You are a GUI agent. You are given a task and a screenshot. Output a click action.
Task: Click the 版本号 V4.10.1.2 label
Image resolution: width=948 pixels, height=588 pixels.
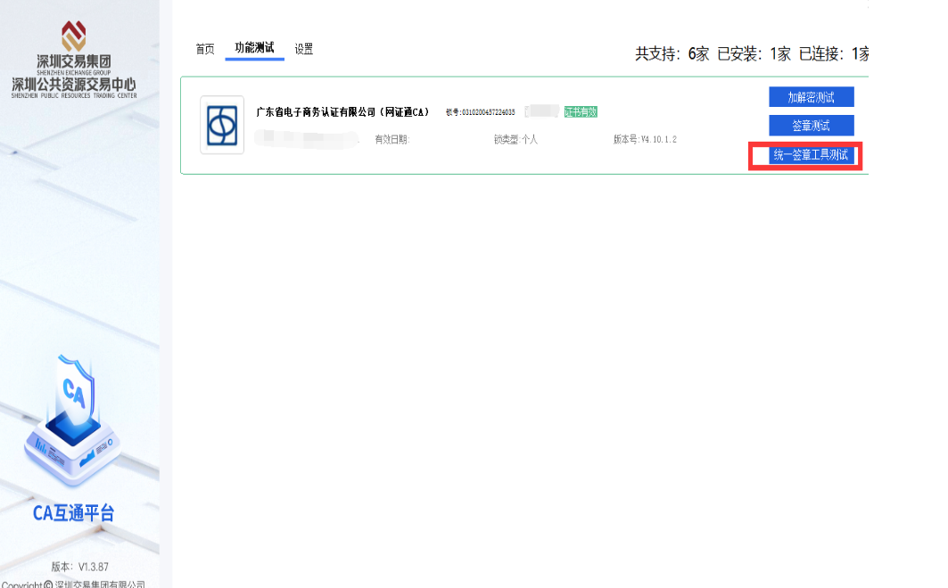645,140
